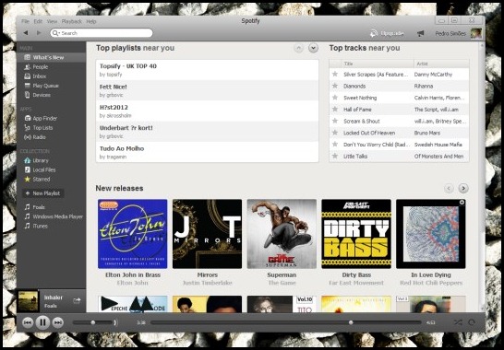Star the Silver Scrapes track
Image resolution: width=504 pixels, height=350 pixels.
click(x=335, y=74)
